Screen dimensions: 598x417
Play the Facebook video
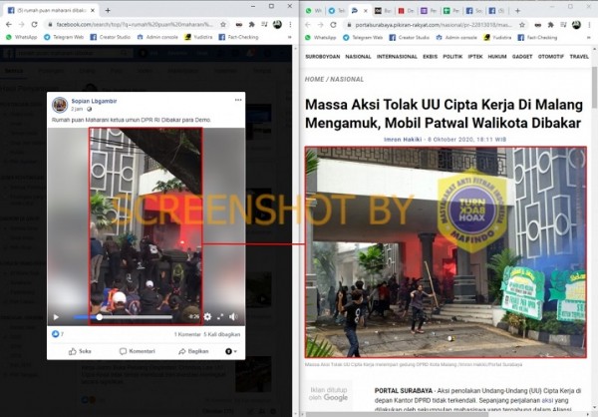[56, 317]
